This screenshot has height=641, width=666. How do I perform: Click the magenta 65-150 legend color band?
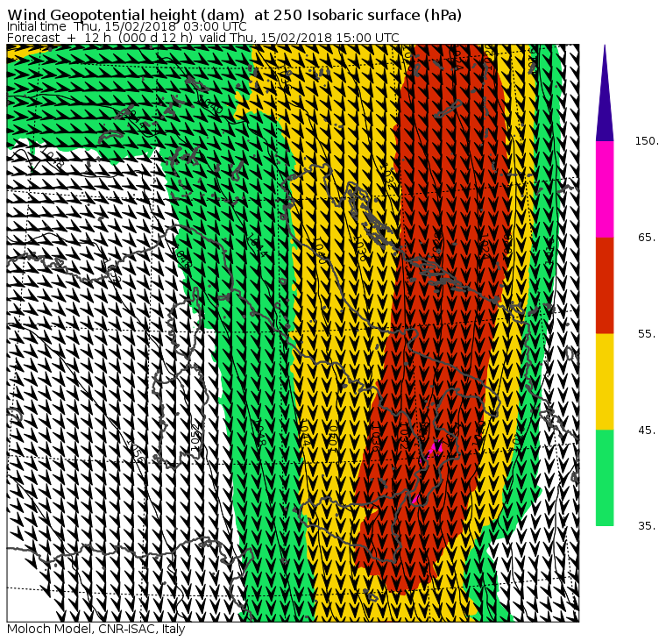tap(605, 189)
